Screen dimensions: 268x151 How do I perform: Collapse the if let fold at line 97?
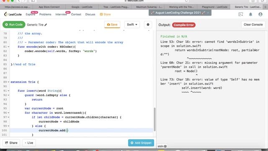pyautogui.click(x=8, y=117)
